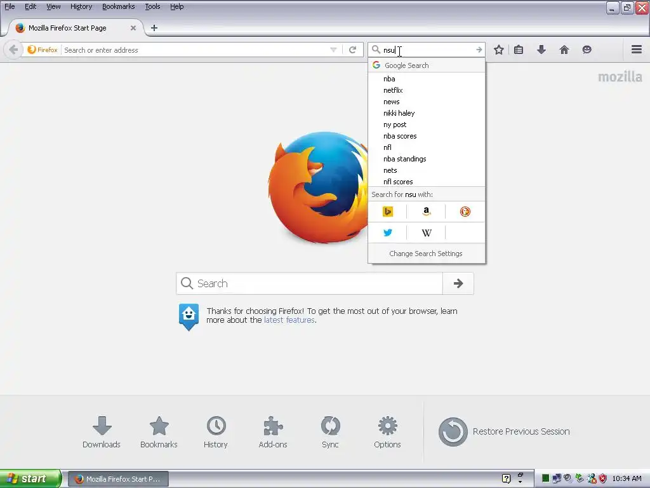Open a new tab with plus button
The image size is (650, 488).
click(154, 28)
